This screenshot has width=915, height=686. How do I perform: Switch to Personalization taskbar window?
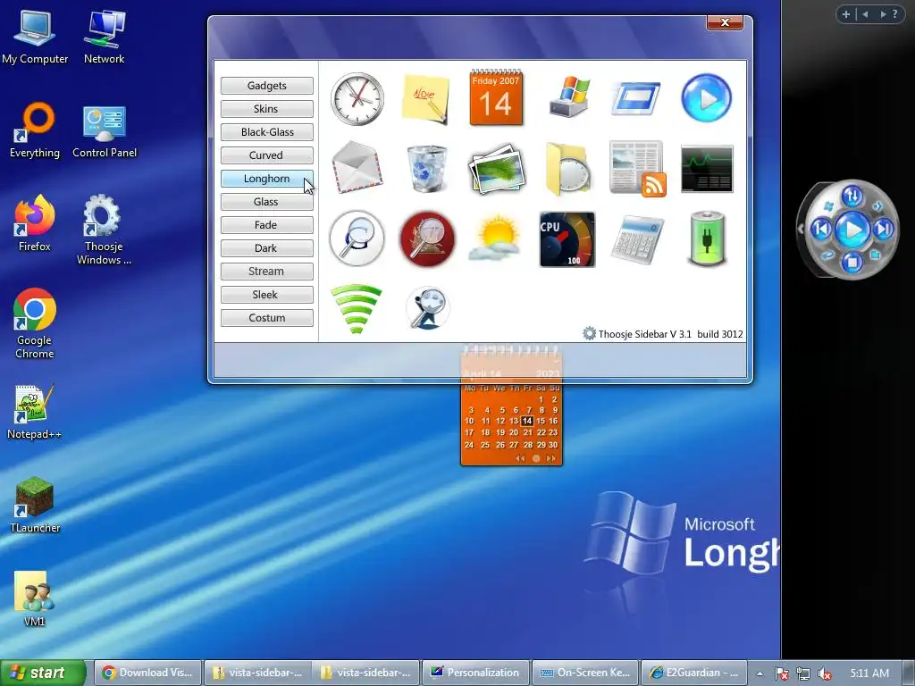click(x=475, y=673)
